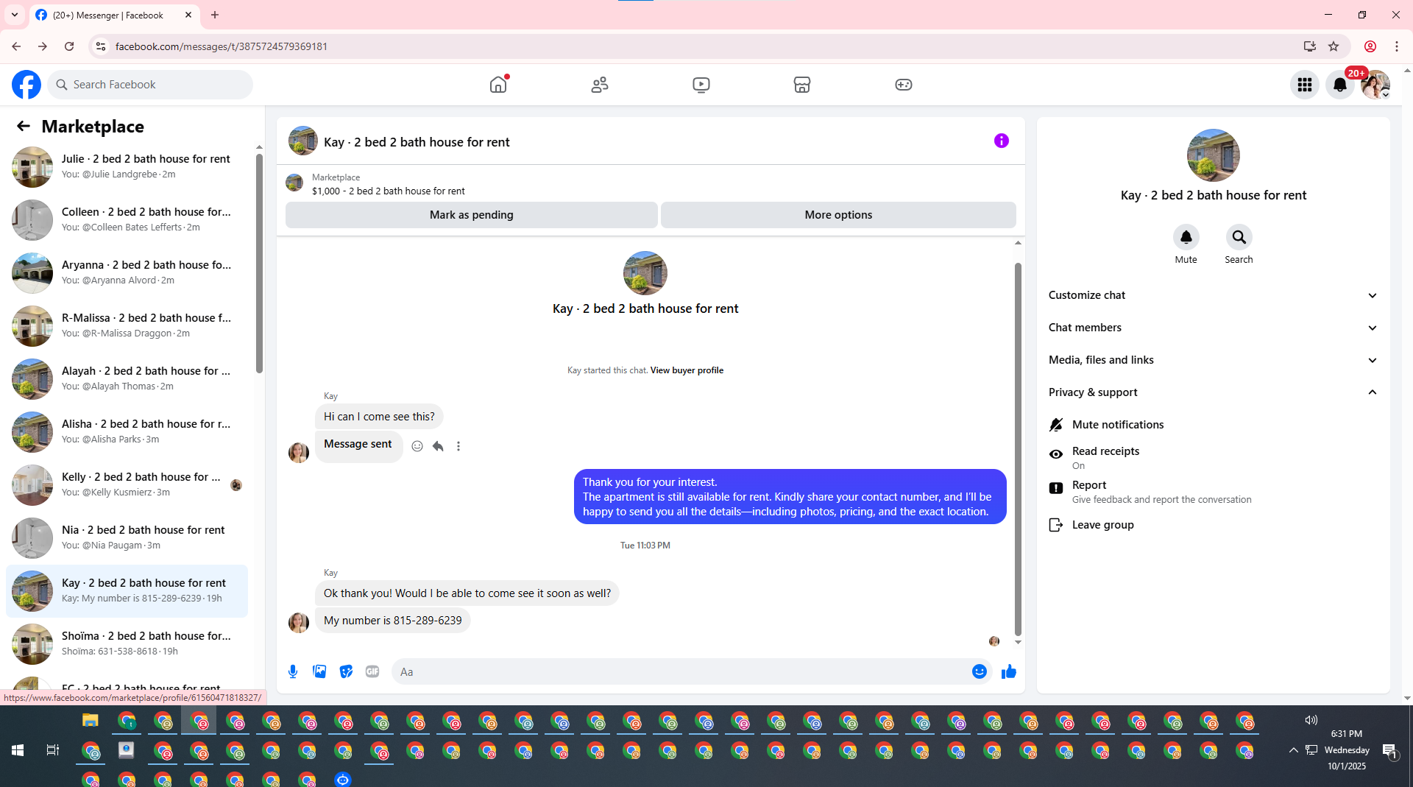Toggle Read receipts setting

tap(1213, 457)
